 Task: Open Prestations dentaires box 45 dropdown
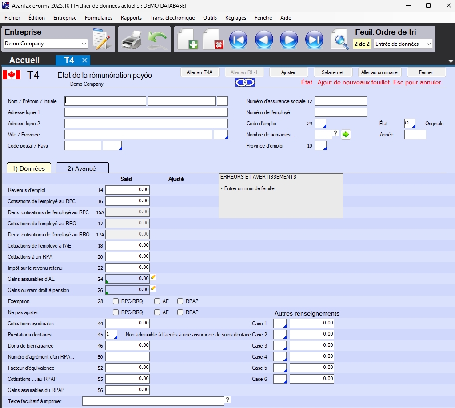coord(112,334)
